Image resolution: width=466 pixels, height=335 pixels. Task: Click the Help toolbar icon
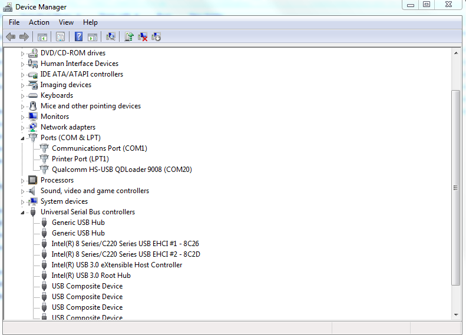click(x=78, y=37)
